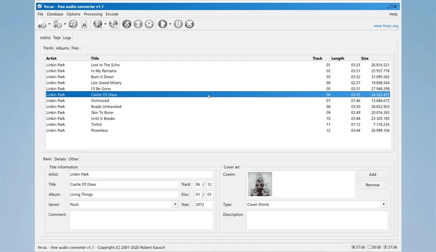Click the encoder configuration gear icon

149,24
